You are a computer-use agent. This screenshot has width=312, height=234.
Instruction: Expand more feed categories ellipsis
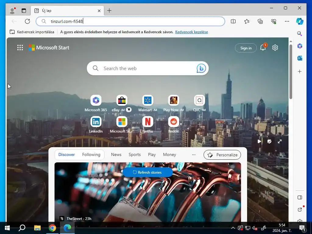(x=193, y=154)
